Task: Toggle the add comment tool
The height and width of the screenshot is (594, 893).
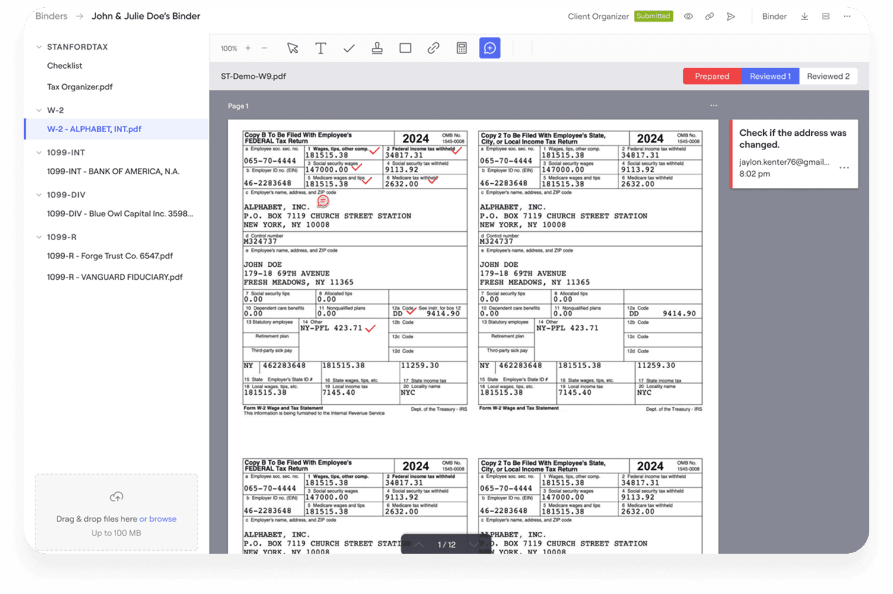Action: (490, 48)
